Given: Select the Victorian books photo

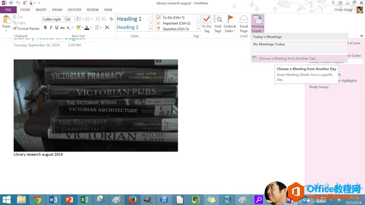Looking at the screenshot, I should 96,105.
